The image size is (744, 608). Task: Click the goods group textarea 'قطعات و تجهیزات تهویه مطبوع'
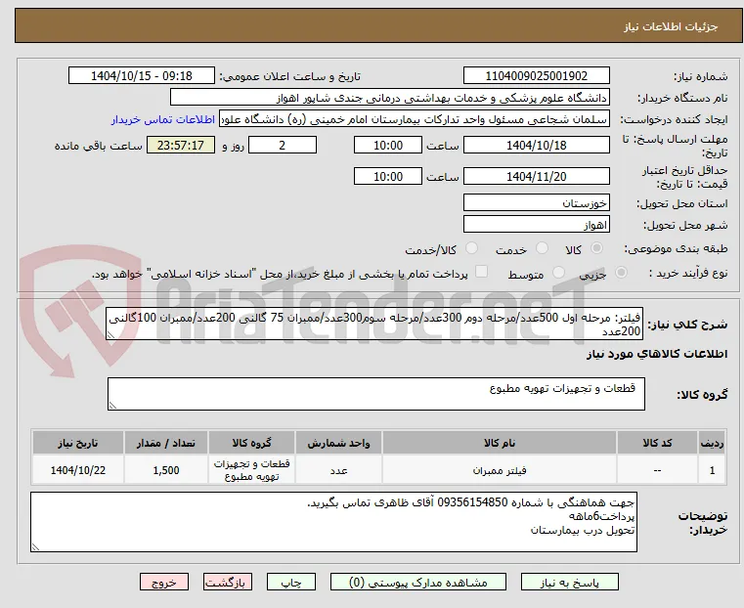coord(375,394)
